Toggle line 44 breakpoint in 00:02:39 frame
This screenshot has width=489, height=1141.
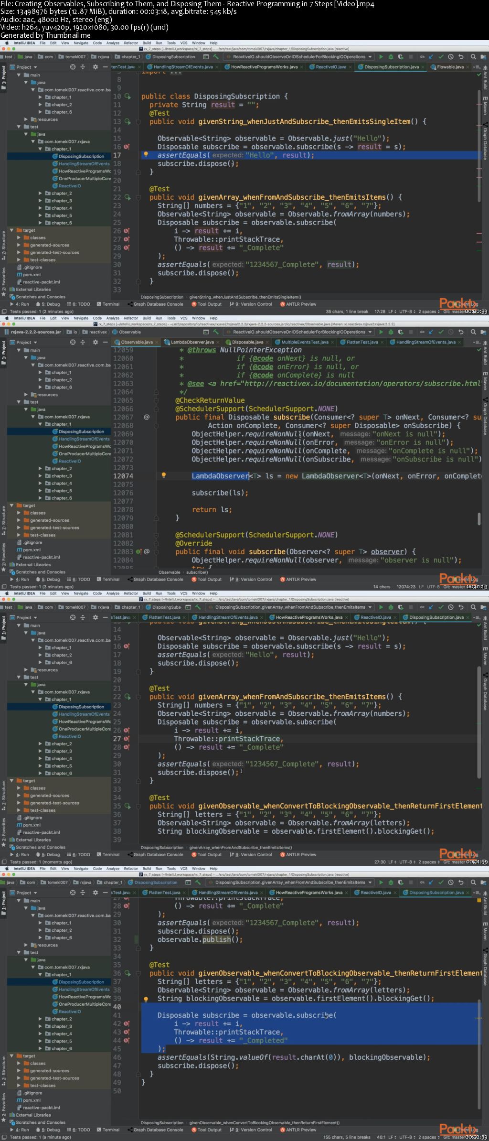click(x=127, y=1041)
